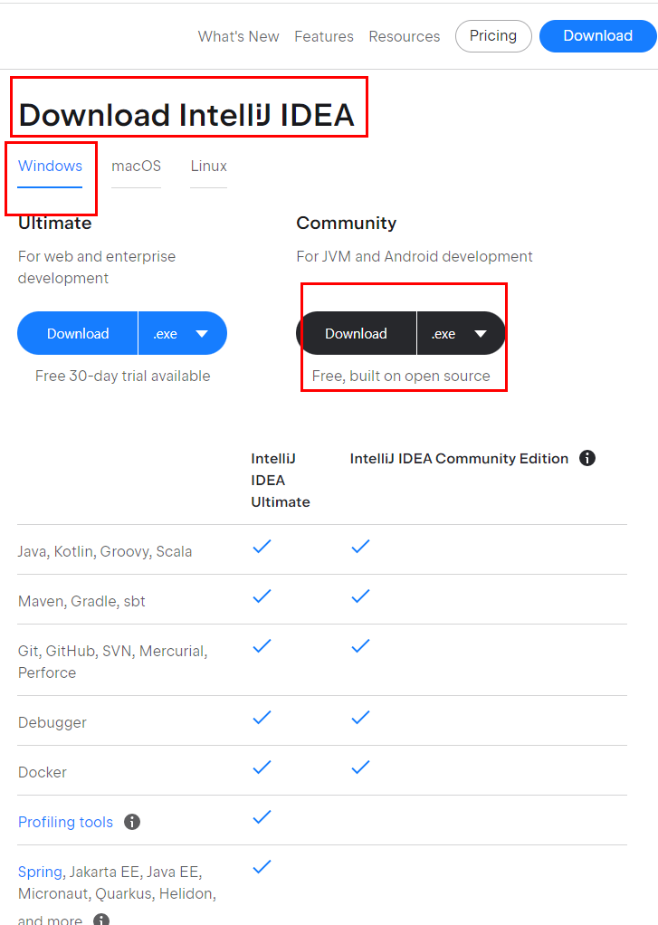
Task: Click the Community checkmark for Maven, Gradle row
Action: (x=360, y=596)
